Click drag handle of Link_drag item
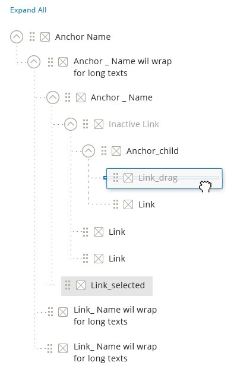Screen dimensions: 234x381 click(x=116, y=178)
